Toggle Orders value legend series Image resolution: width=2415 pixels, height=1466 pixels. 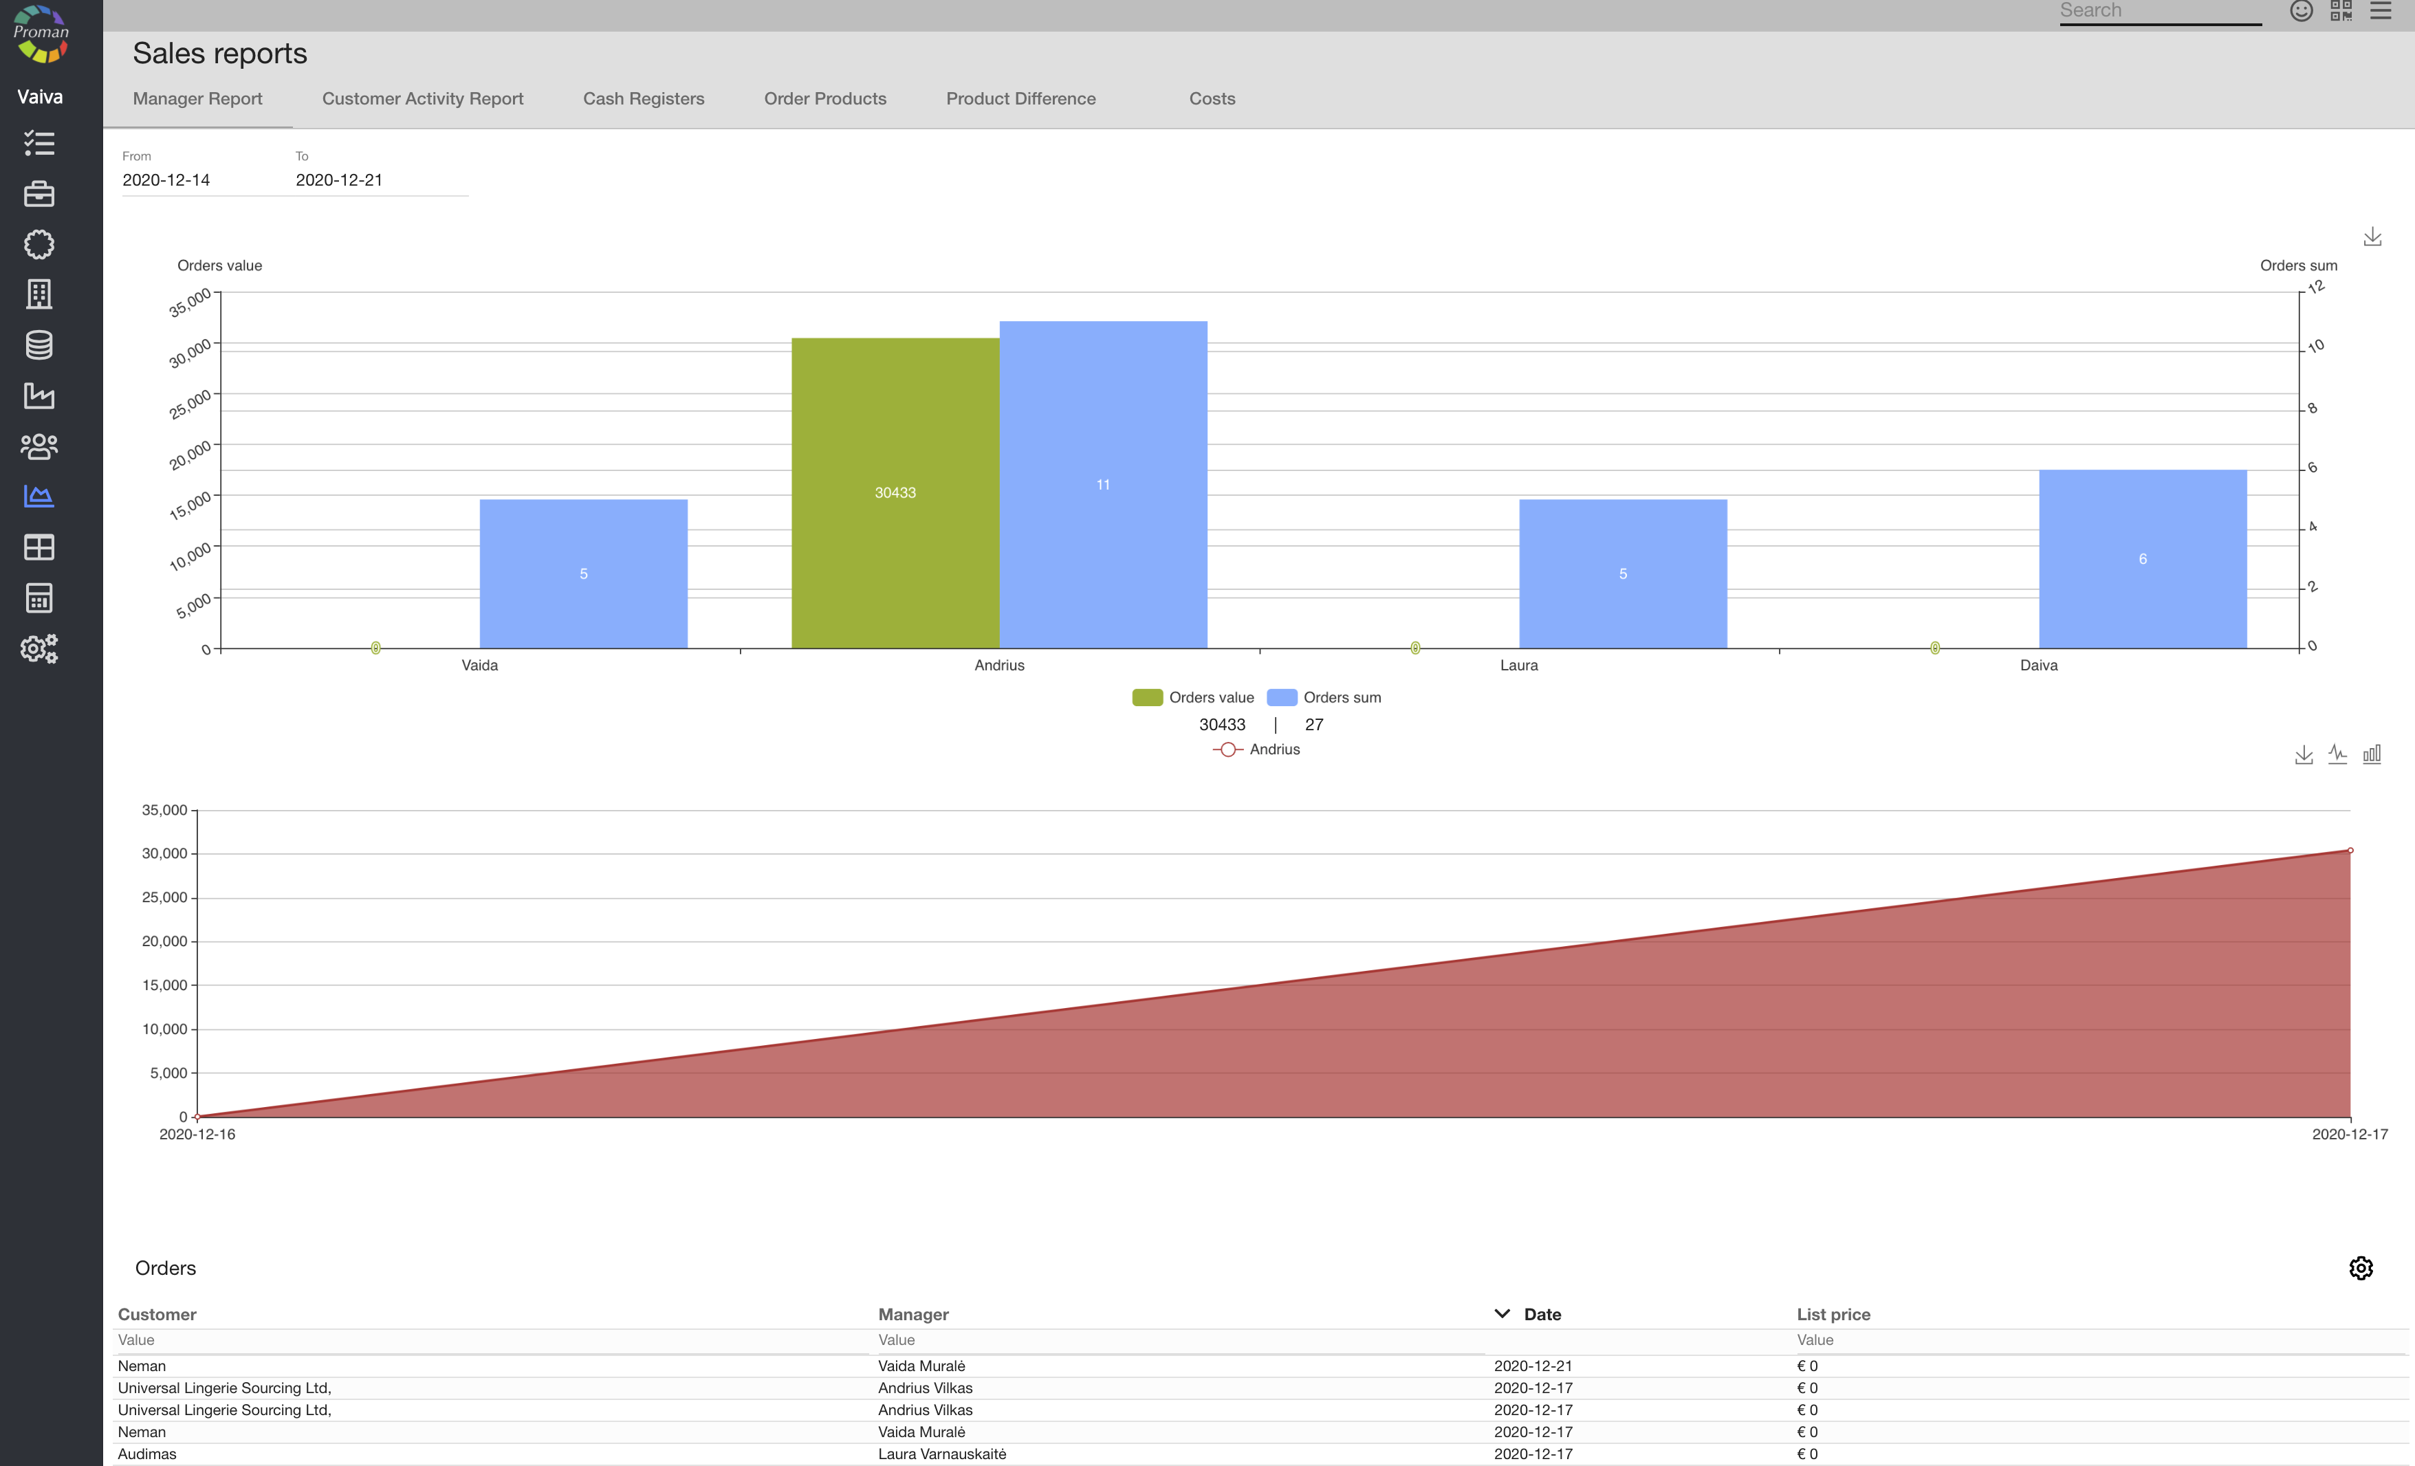click(1193, 698)
